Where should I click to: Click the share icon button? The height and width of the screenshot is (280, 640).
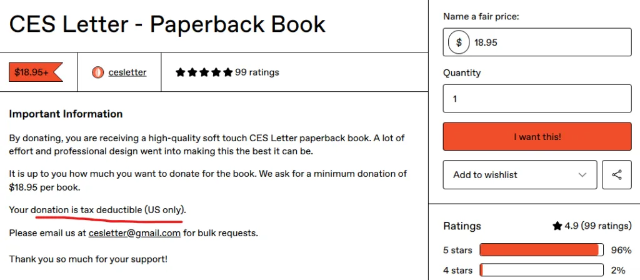coord(617,175)
